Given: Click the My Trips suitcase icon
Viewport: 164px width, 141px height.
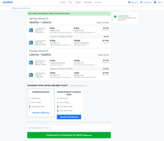Looking at the screenshot, I should pyautogui.click(x=141, y=2).
